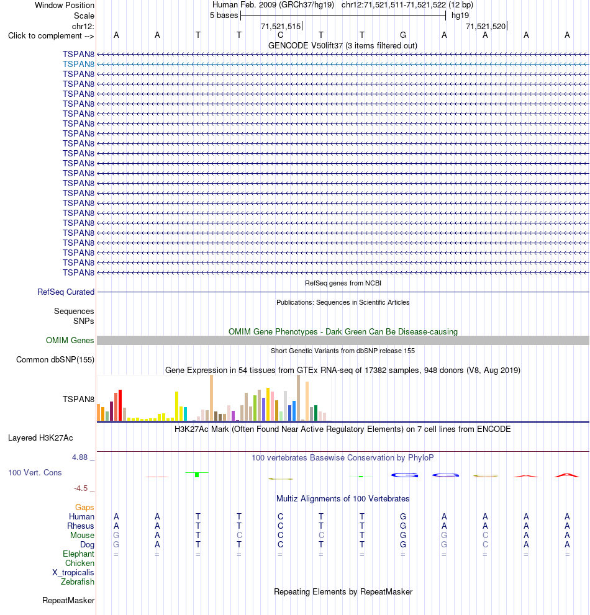
Task: Open "Publications: Sequences in Scientific Articles" track title
Action: click(x=343, y=302)
